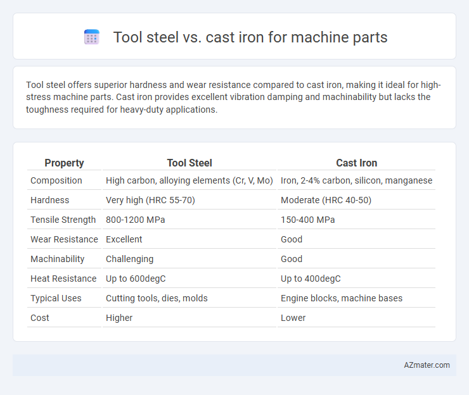Viewport: 469px width, 395px height.
Task: Click 'Good' in the Wear Resistance row
Action: click(292, 239)
